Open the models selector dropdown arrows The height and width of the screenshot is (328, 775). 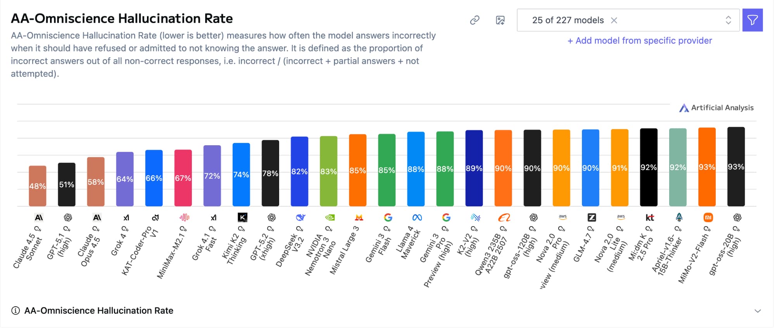point(728,20)
